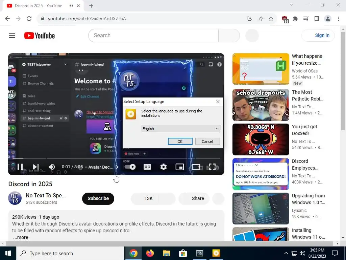Close the Discord in 2025 tab
The image size is (346, 260).
[x=78, y=6]
